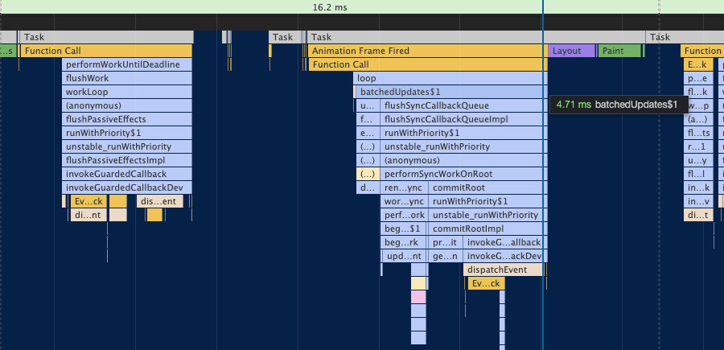Screen dimensions: 724x350
Task: Click the workLoop call bar
Action: [x=127, y=92]
